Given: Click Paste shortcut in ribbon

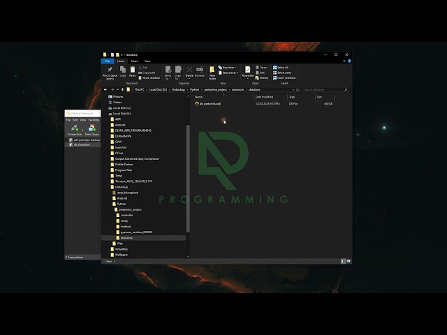Looking at the screenshot, I should pos(149,77).
